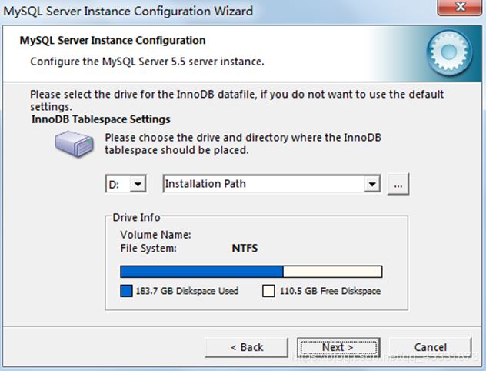Click the blue Diskspace Used swatch
The width and height of the screenshot is (486, 371).
(x=126, y=291)
